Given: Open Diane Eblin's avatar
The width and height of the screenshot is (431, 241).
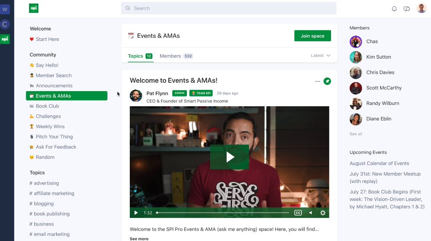Looking at the screenshot, I should [x=356, y=119].
